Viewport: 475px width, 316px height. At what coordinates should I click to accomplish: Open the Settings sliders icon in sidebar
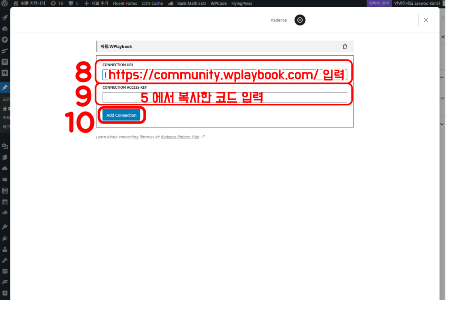click(5, 271)
